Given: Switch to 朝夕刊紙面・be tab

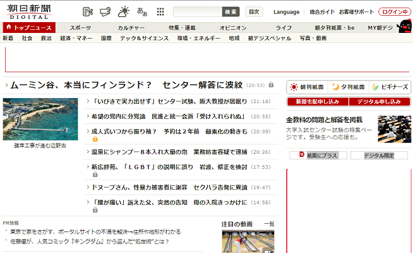Looking at the screenshot, I should tap(335, 28).
